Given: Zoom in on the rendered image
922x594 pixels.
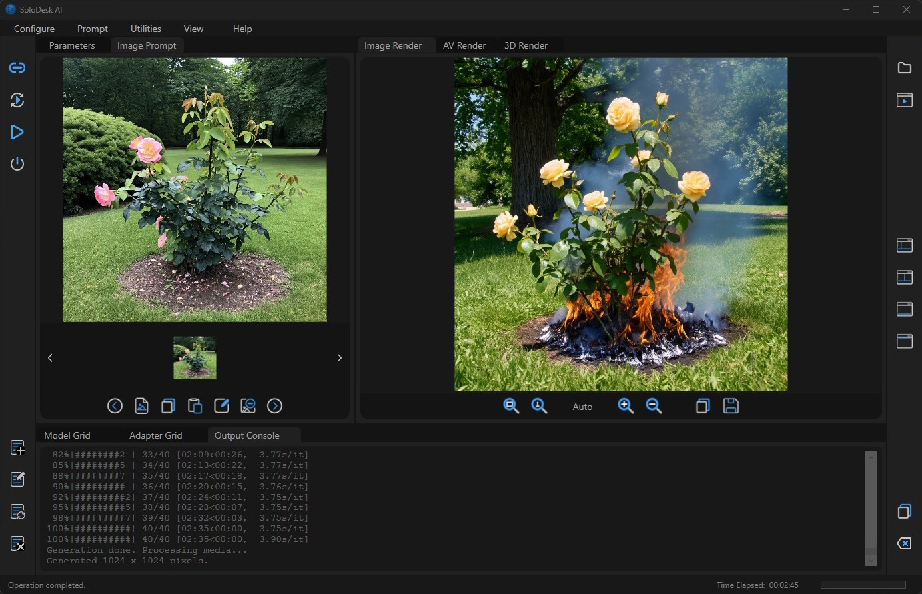Looking at the screenshot, I should point(625,406).
